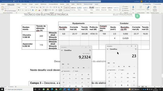
Task: Expand Função in left calculator
Action: coord(76,71)
